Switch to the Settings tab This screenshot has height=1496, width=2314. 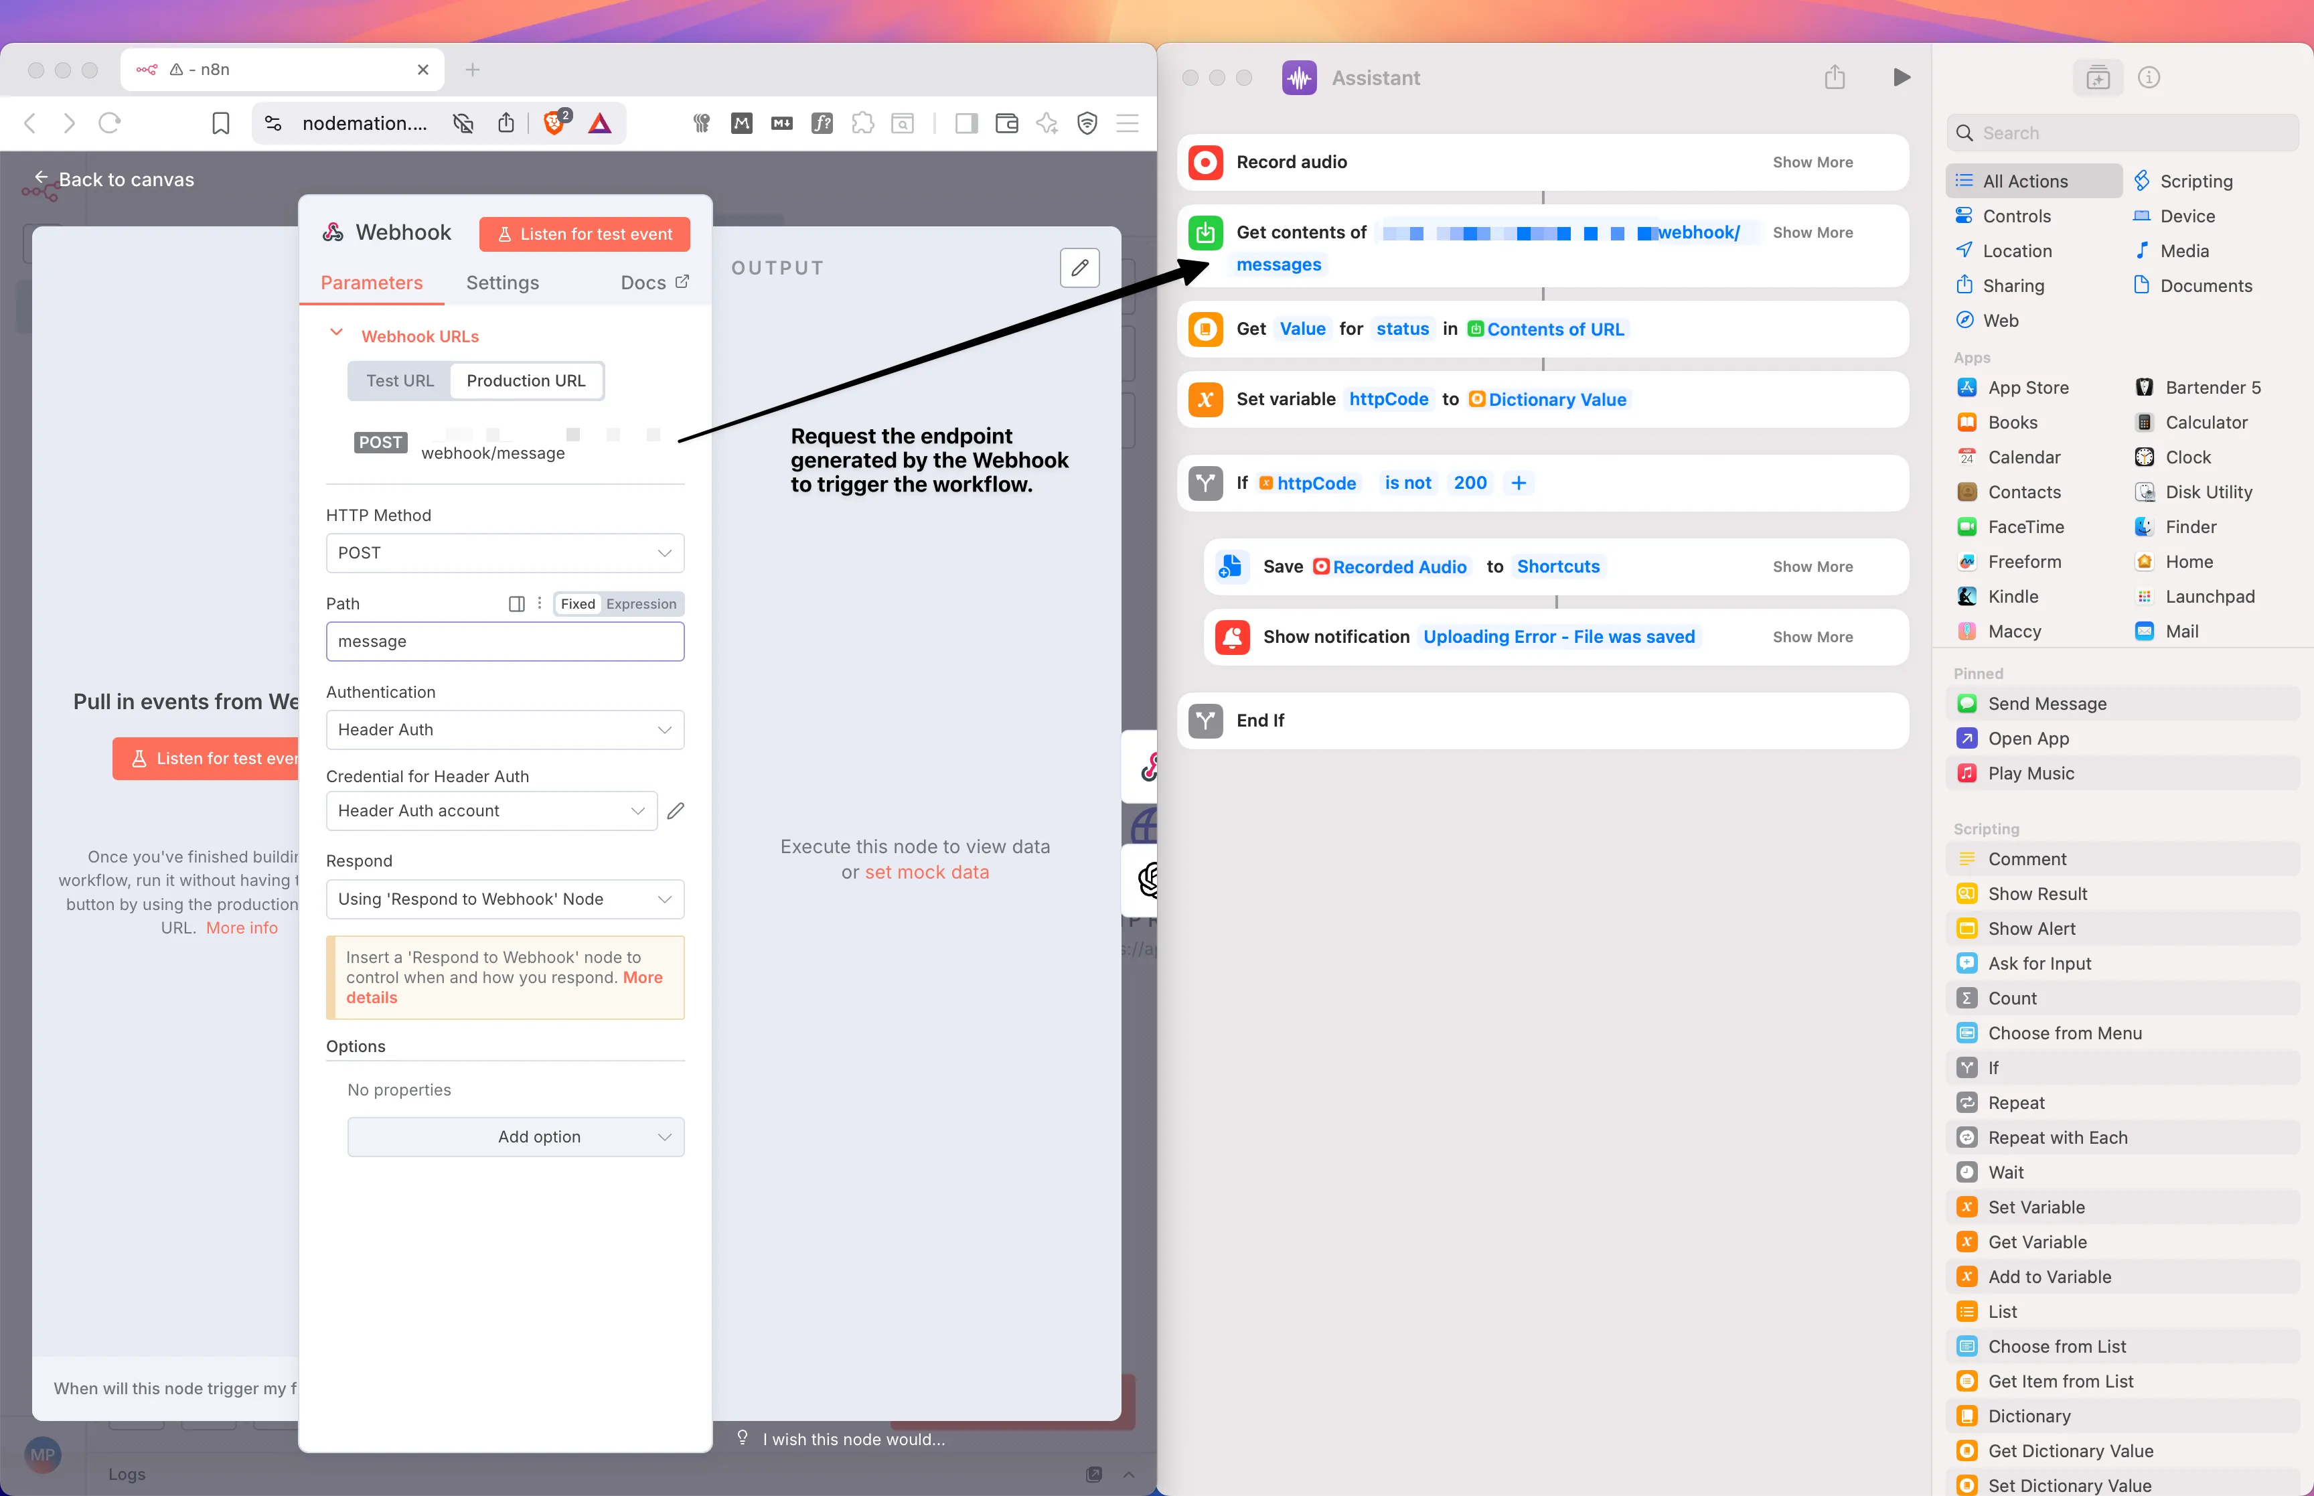502,283
